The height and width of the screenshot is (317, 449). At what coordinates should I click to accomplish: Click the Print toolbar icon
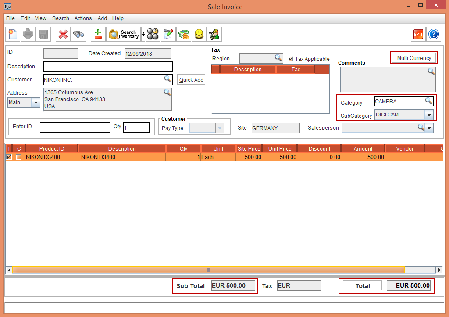point(28,34)
